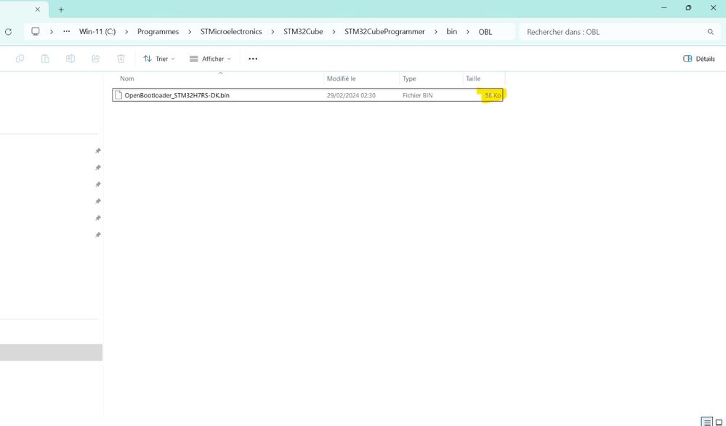Click the 56 Ko size cell
This screenshot has height=426, width=726.
tap(493, 95)
